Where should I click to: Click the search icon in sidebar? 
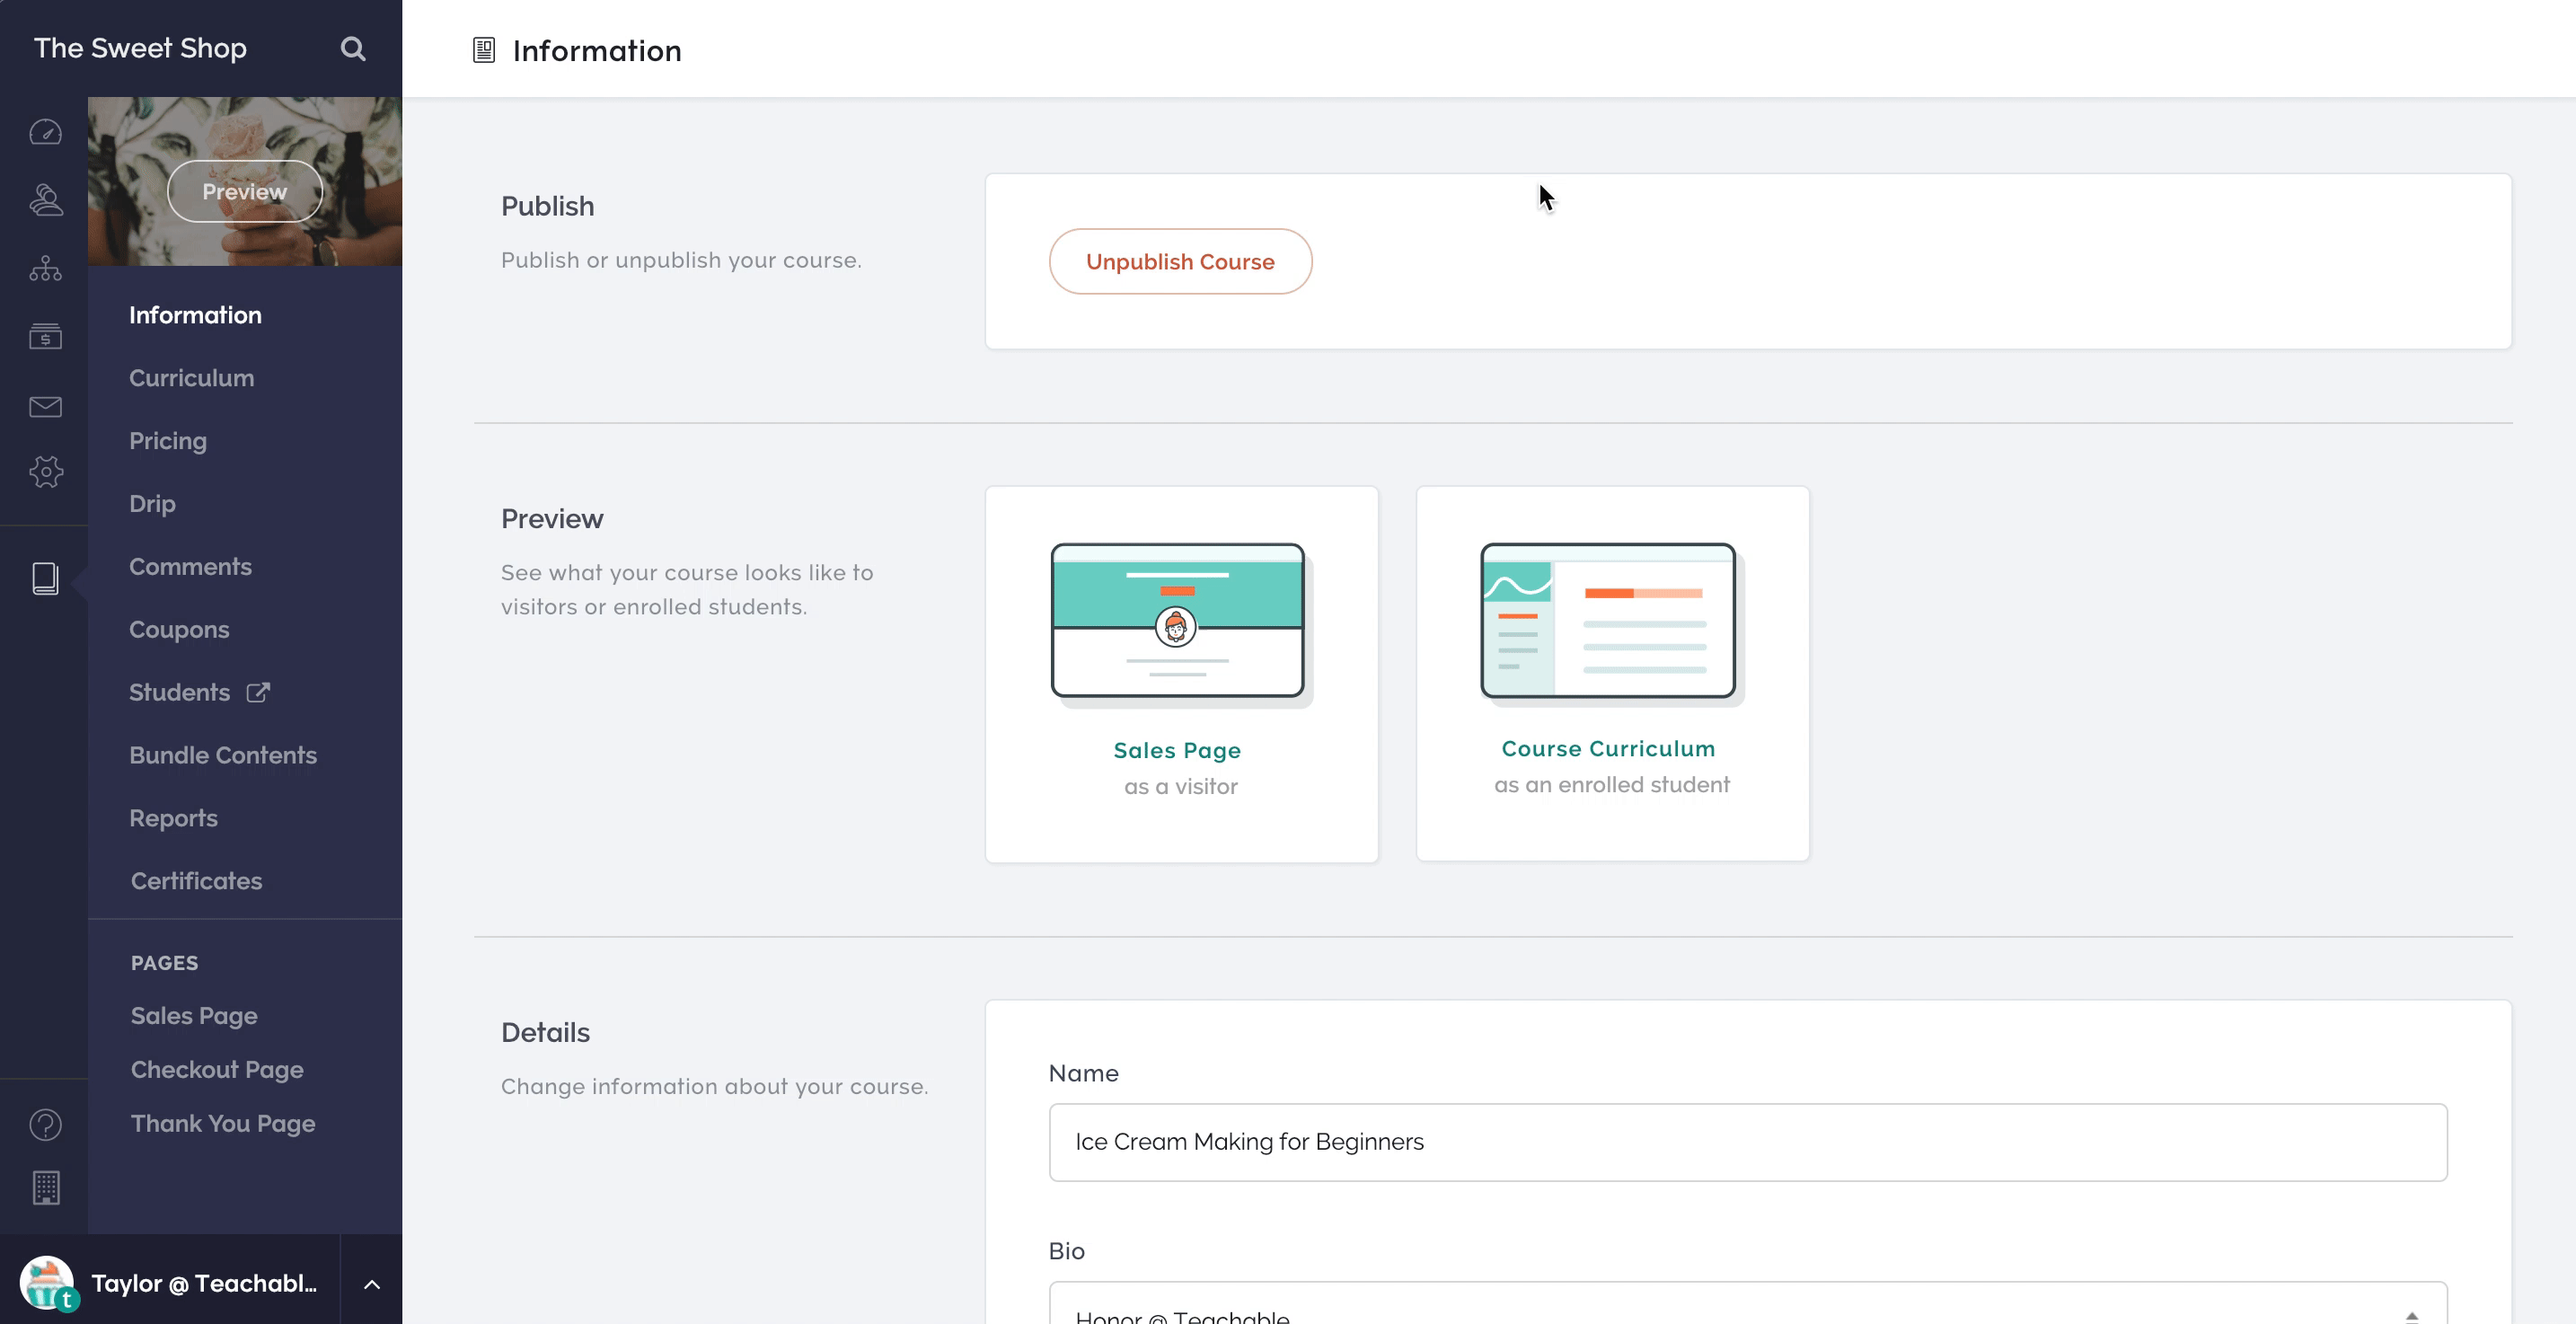click(x=353, y=48)
